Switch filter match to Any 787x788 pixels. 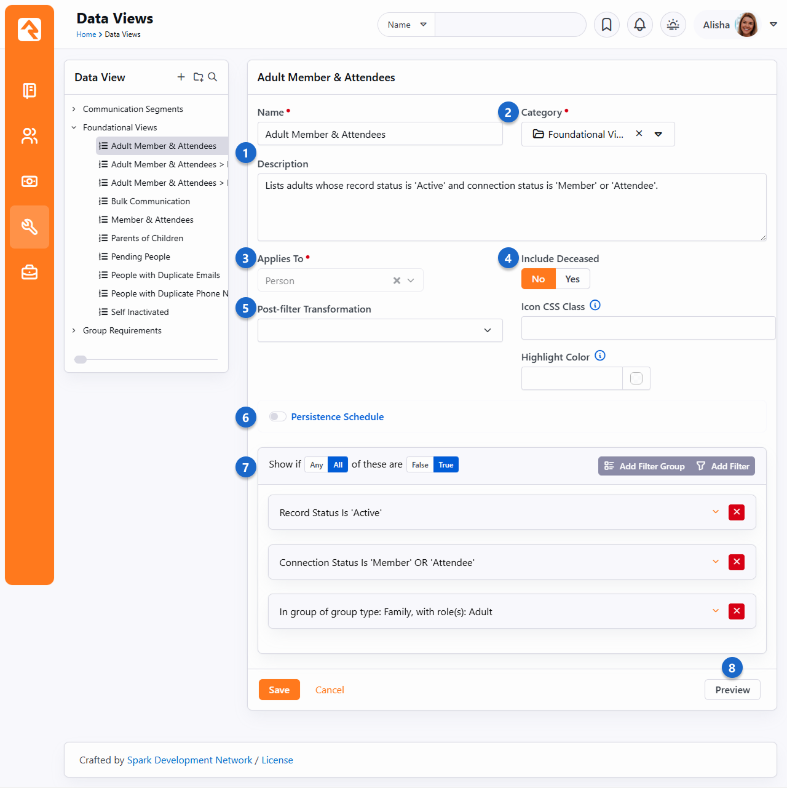(316, 465)
